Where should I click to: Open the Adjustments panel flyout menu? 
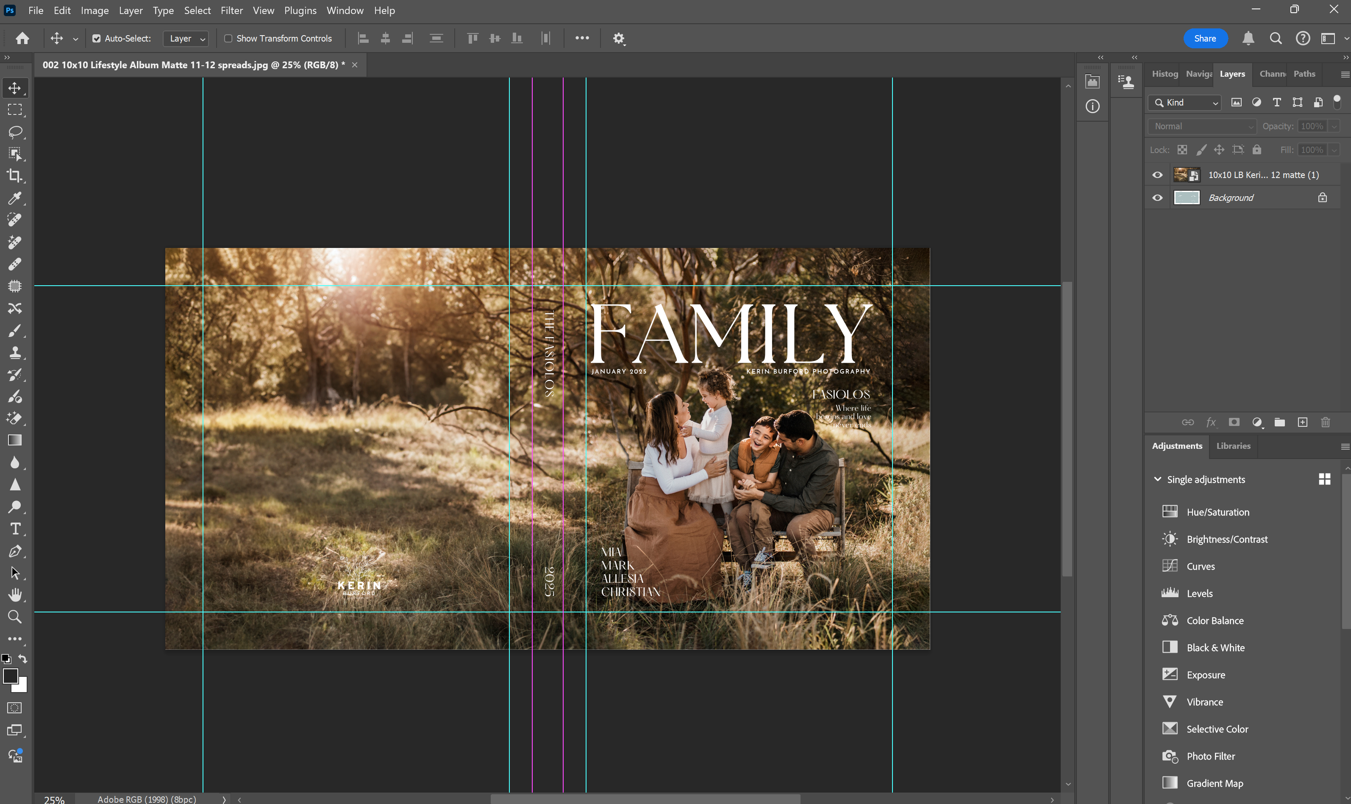1345,446
